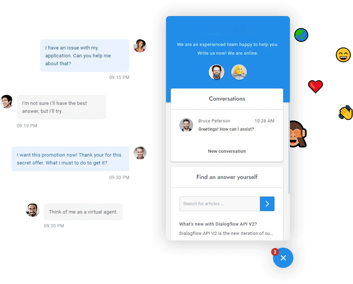Click the virtual agent's avatar

pos(33,210)
